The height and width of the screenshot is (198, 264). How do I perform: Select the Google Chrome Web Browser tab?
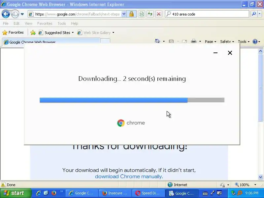click(51, 42)
